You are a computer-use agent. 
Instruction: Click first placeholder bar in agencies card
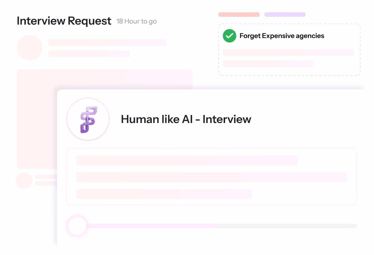(x=288, y=53)
